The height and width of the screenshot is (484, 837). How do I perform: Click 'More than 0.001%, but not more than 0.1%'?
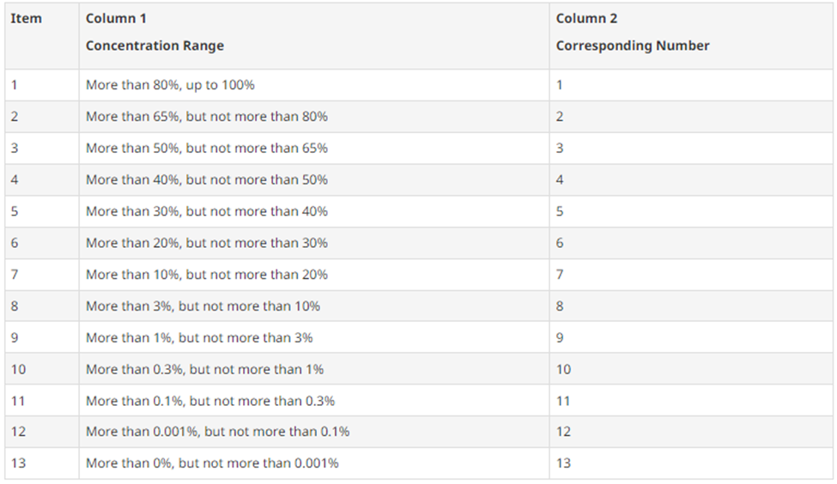[x=217, y=432]
